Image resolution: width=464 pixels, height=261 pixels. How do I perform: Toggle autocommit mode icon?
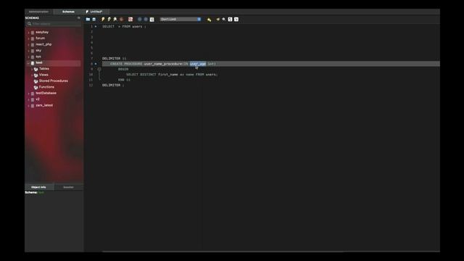[152, 20]
